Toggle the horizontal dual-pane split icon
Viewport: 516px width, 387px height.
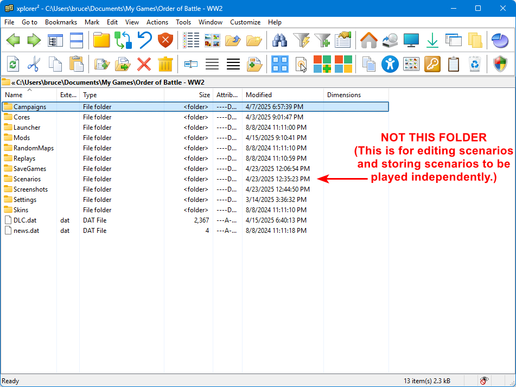[x=77, y=41]
